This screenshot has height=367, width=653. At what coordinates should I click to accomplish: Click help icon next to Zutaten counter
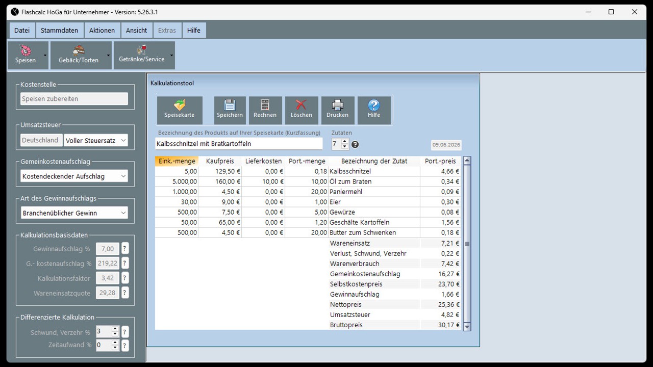pos(355,144)
